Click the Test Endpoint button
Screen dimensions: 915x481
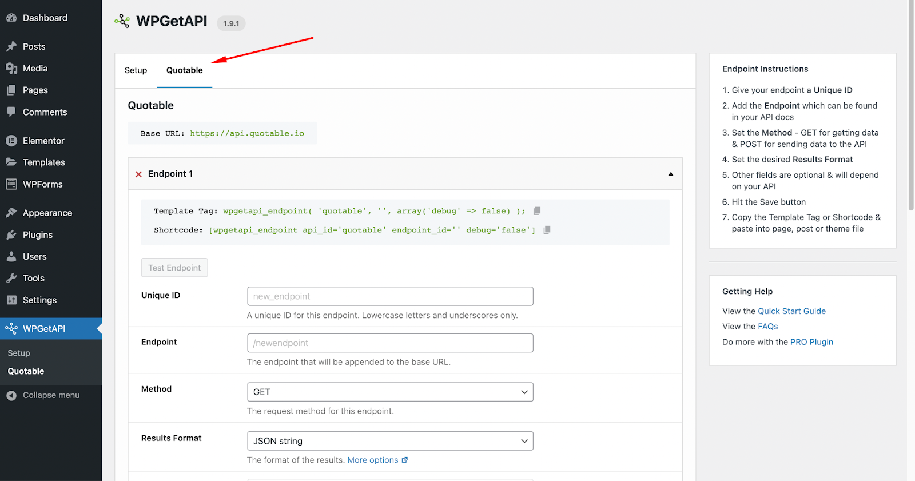click(x=174, y=268)
